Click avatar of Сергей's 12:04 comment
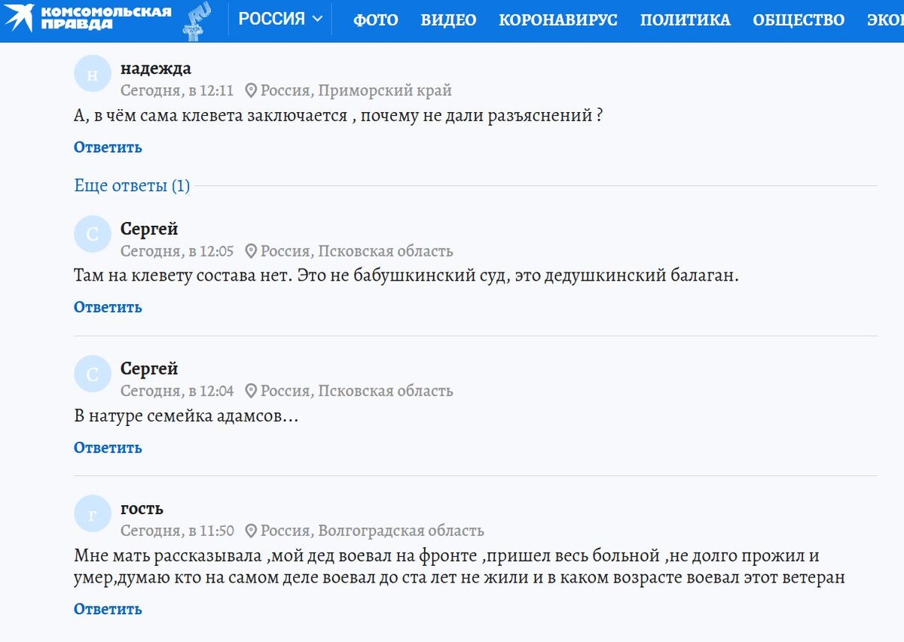This screenshot has width=904, height=642. pos(93,374)
